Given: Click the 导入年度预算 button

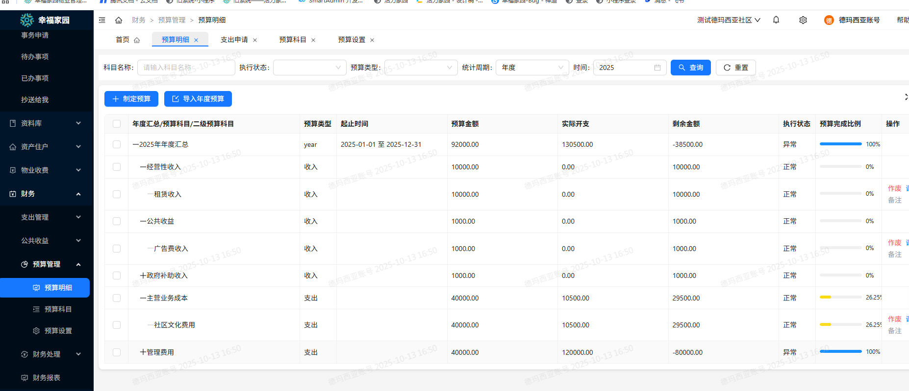Looking at the screenshot, I should [x=198, y=99].
